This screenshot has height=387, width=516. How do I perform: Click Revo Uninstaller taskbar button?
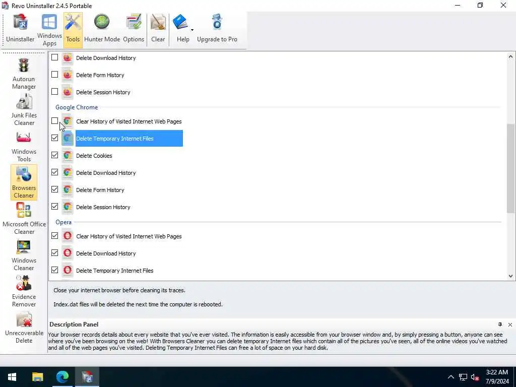click(x=87, y=377)
